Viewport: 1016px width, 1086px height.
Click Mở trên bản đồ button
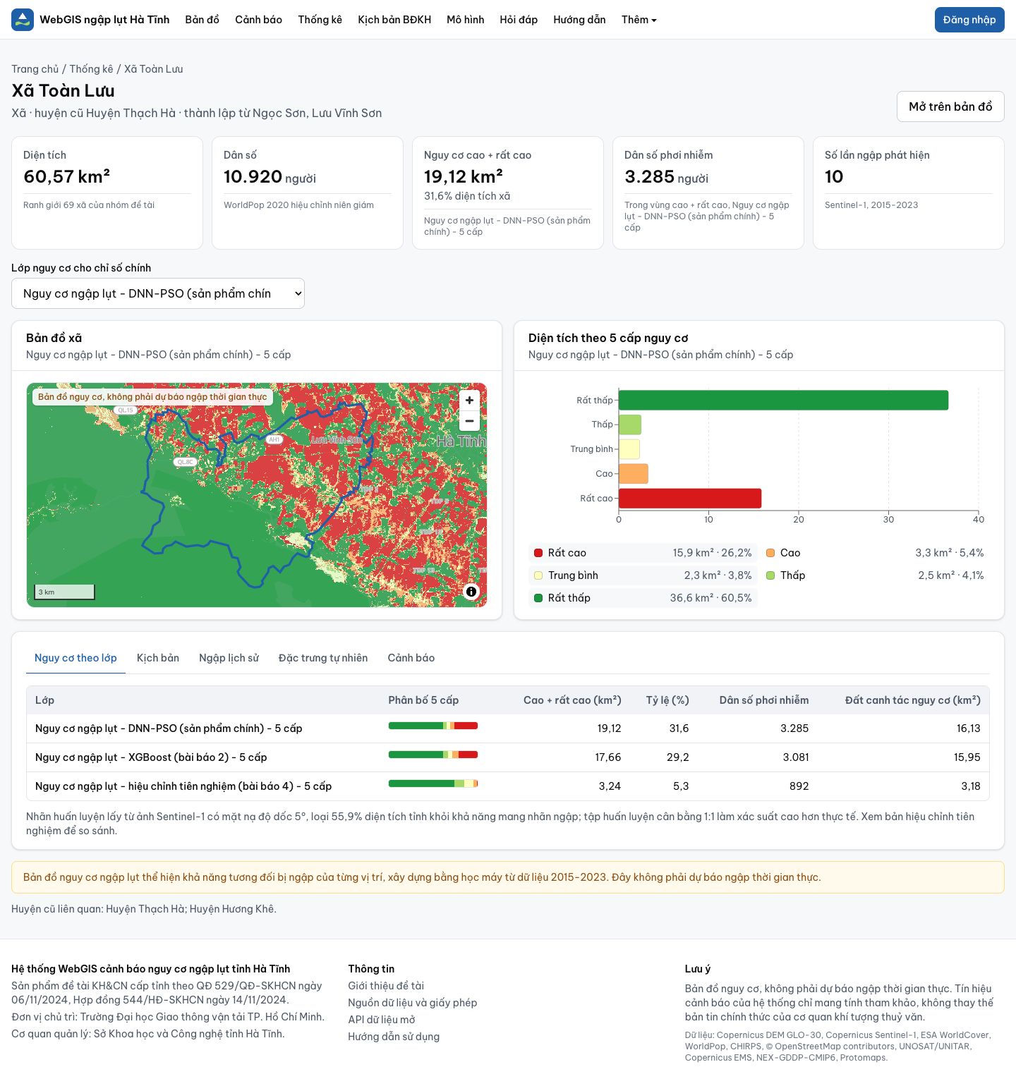click(950, 106)
